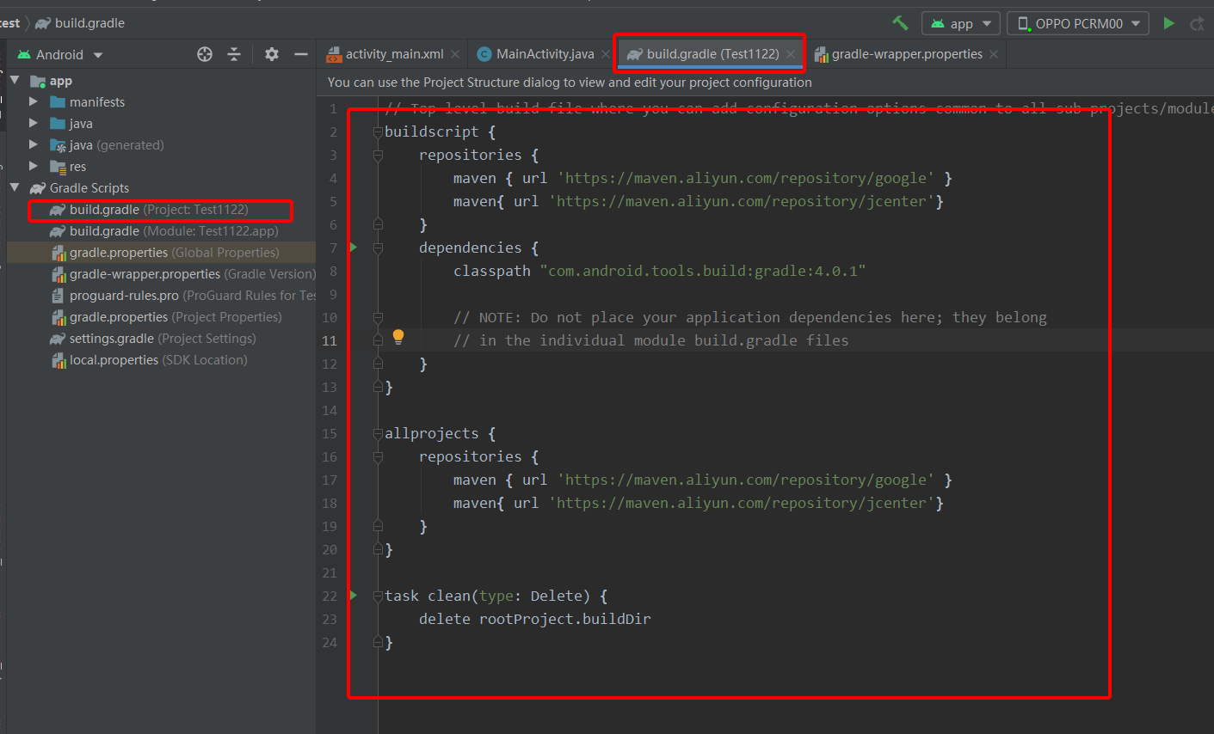The image size is (1214, 734).
Task: Close the gradle-wrapper.properties tab
Action: [x=994, y=54]
